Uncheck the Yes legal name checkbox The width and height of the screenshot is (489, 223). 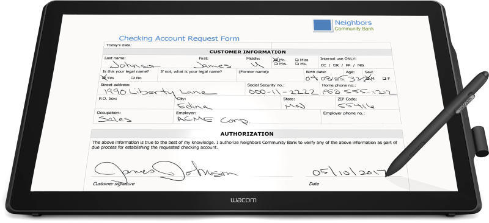click(104, 77)
